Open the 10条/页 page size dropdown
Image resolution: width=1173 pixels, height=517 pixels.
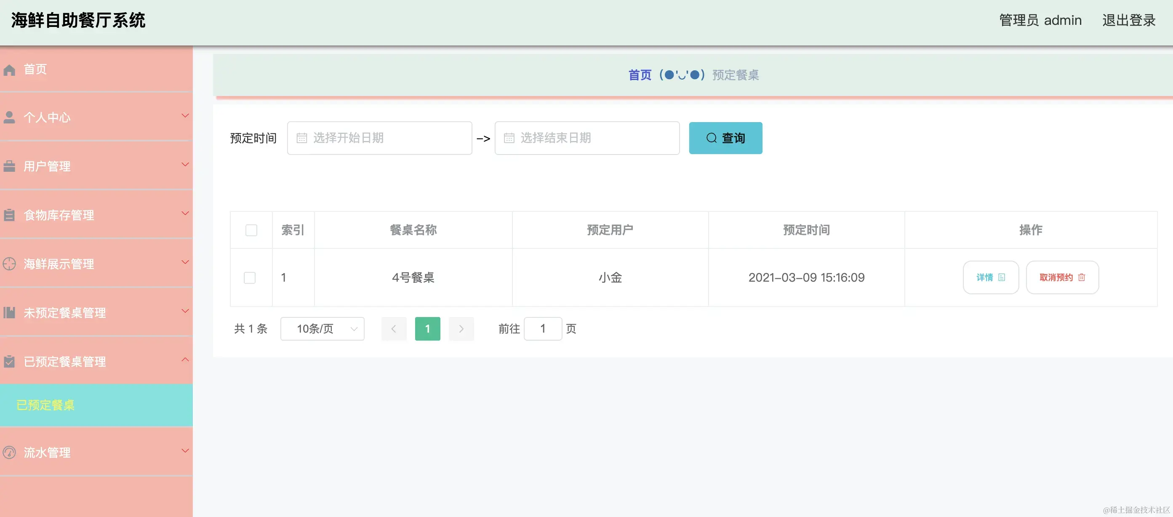(x=322, y=328)
